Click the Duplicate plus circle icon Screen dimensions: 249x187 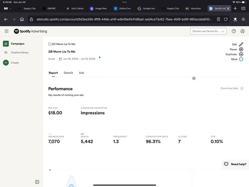coord(241,54)
